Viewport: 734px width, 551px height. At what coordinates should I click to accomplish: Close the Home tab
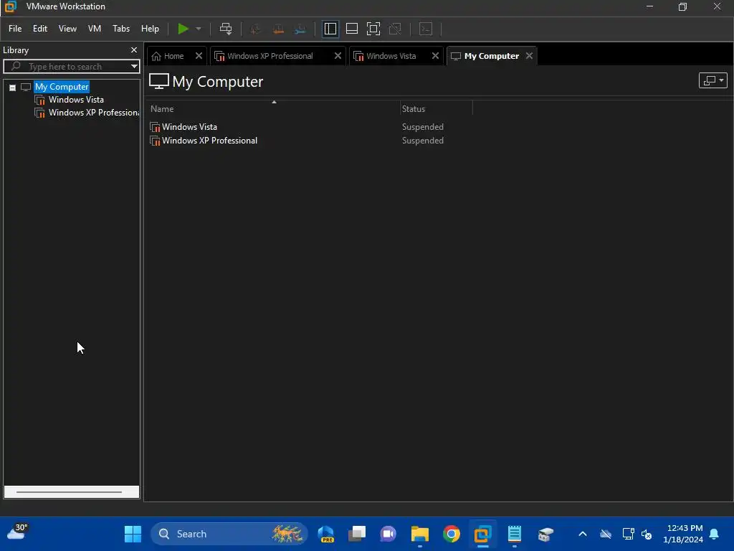pos(199,56)
